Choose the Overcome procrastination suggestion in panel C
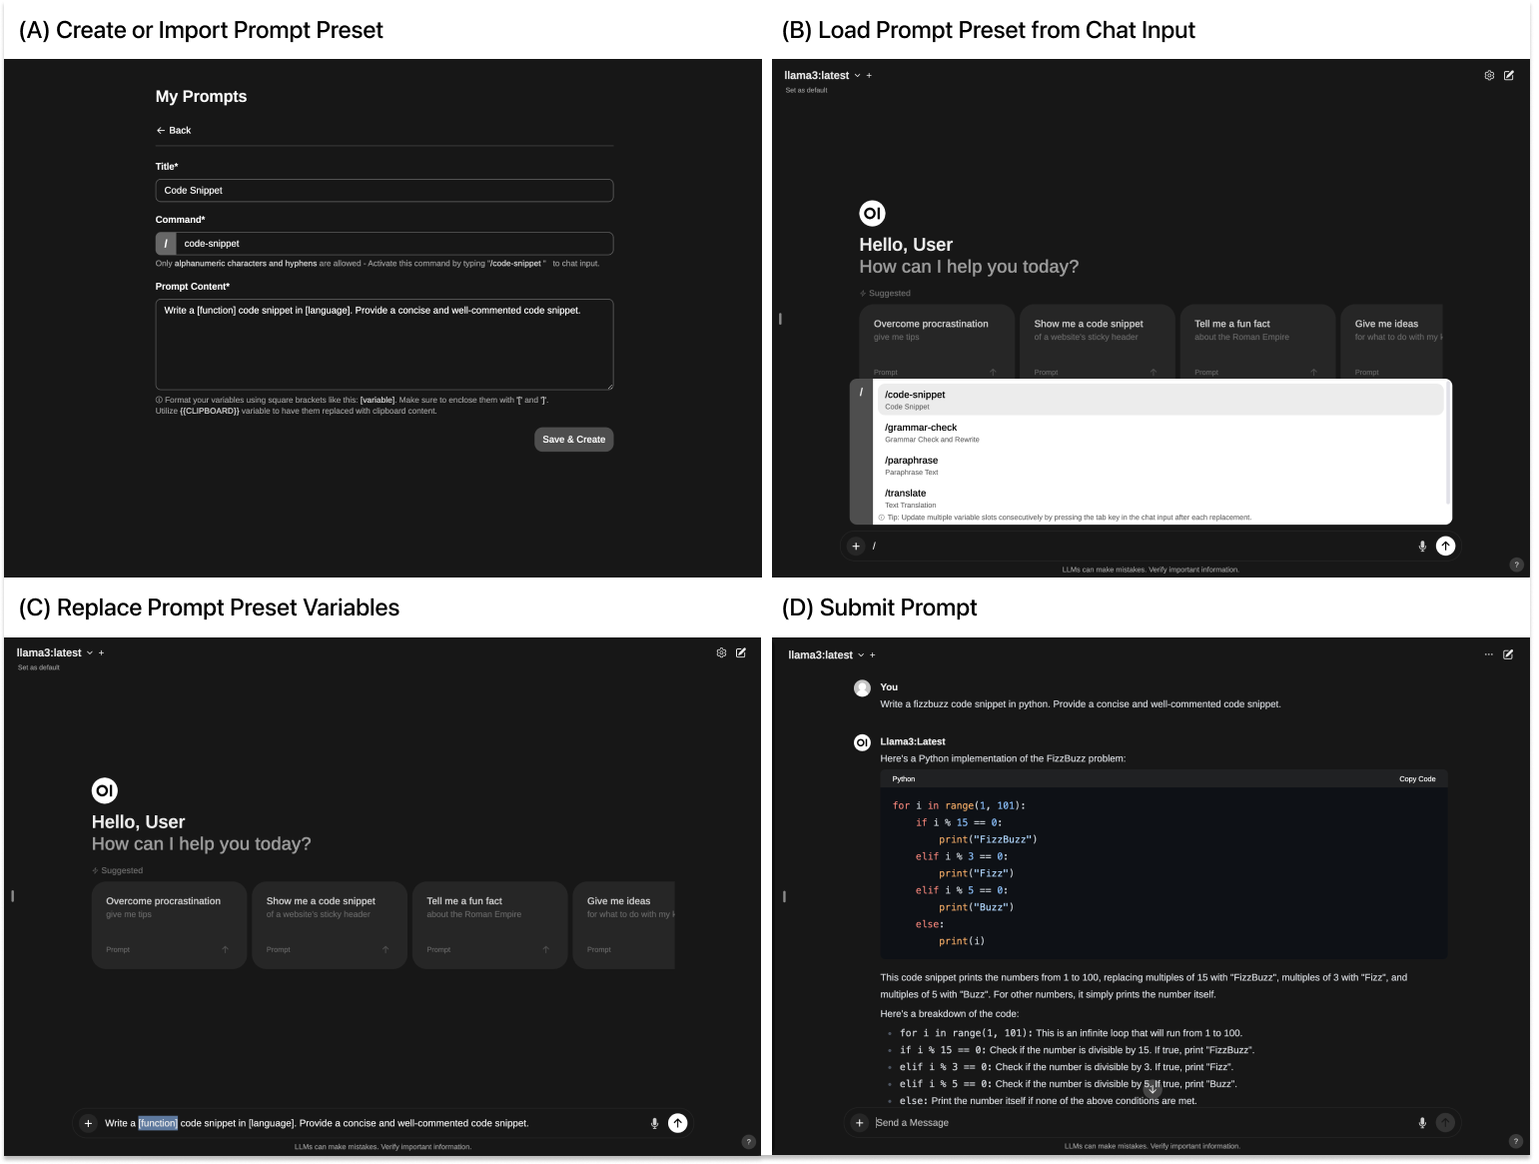The width and height of the screenshot is (1539, 1164). pyautogui.click(x=169, y=925)
